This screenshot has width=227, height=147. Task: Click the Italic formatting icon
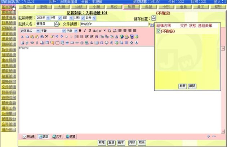(85, 31)
